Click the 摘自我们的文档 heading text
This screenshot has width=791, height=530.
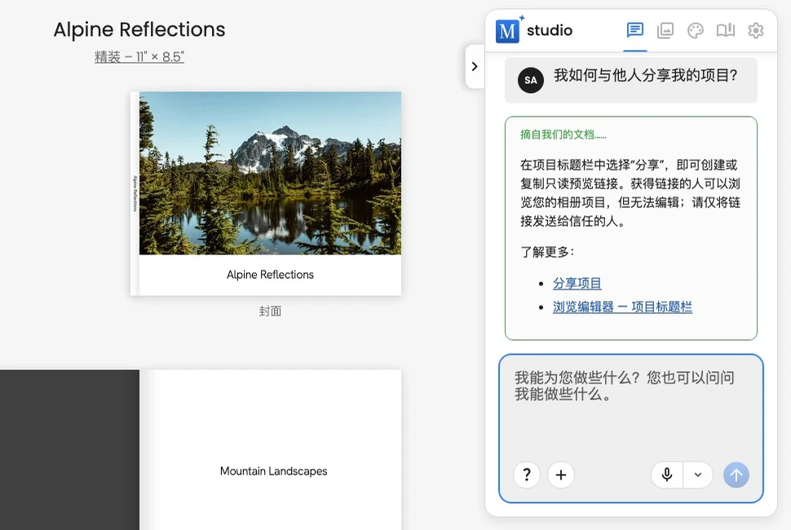pyautogui.click(x=563, y=135)
